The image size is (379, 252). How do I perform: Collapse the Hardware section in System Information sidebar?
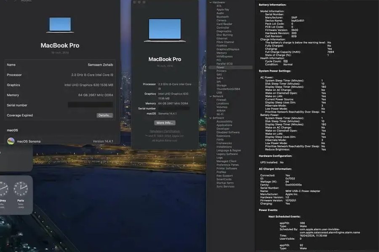(211, 3)
